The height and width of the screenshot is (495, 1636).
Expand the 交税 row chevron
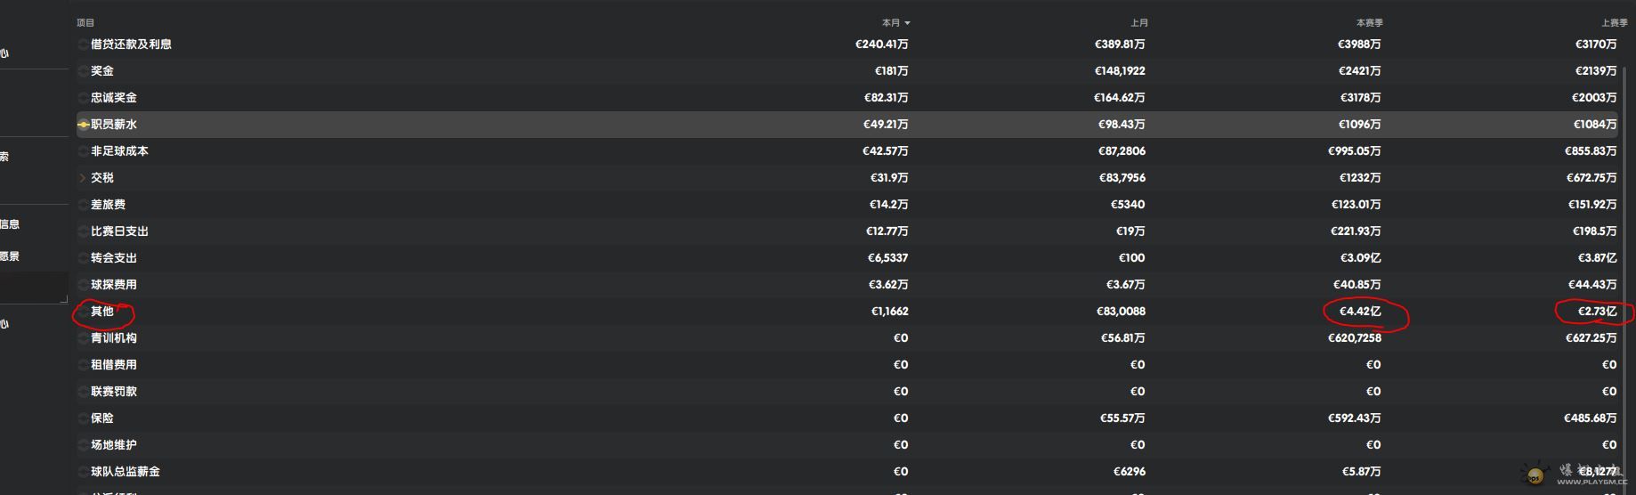point(83,177)
